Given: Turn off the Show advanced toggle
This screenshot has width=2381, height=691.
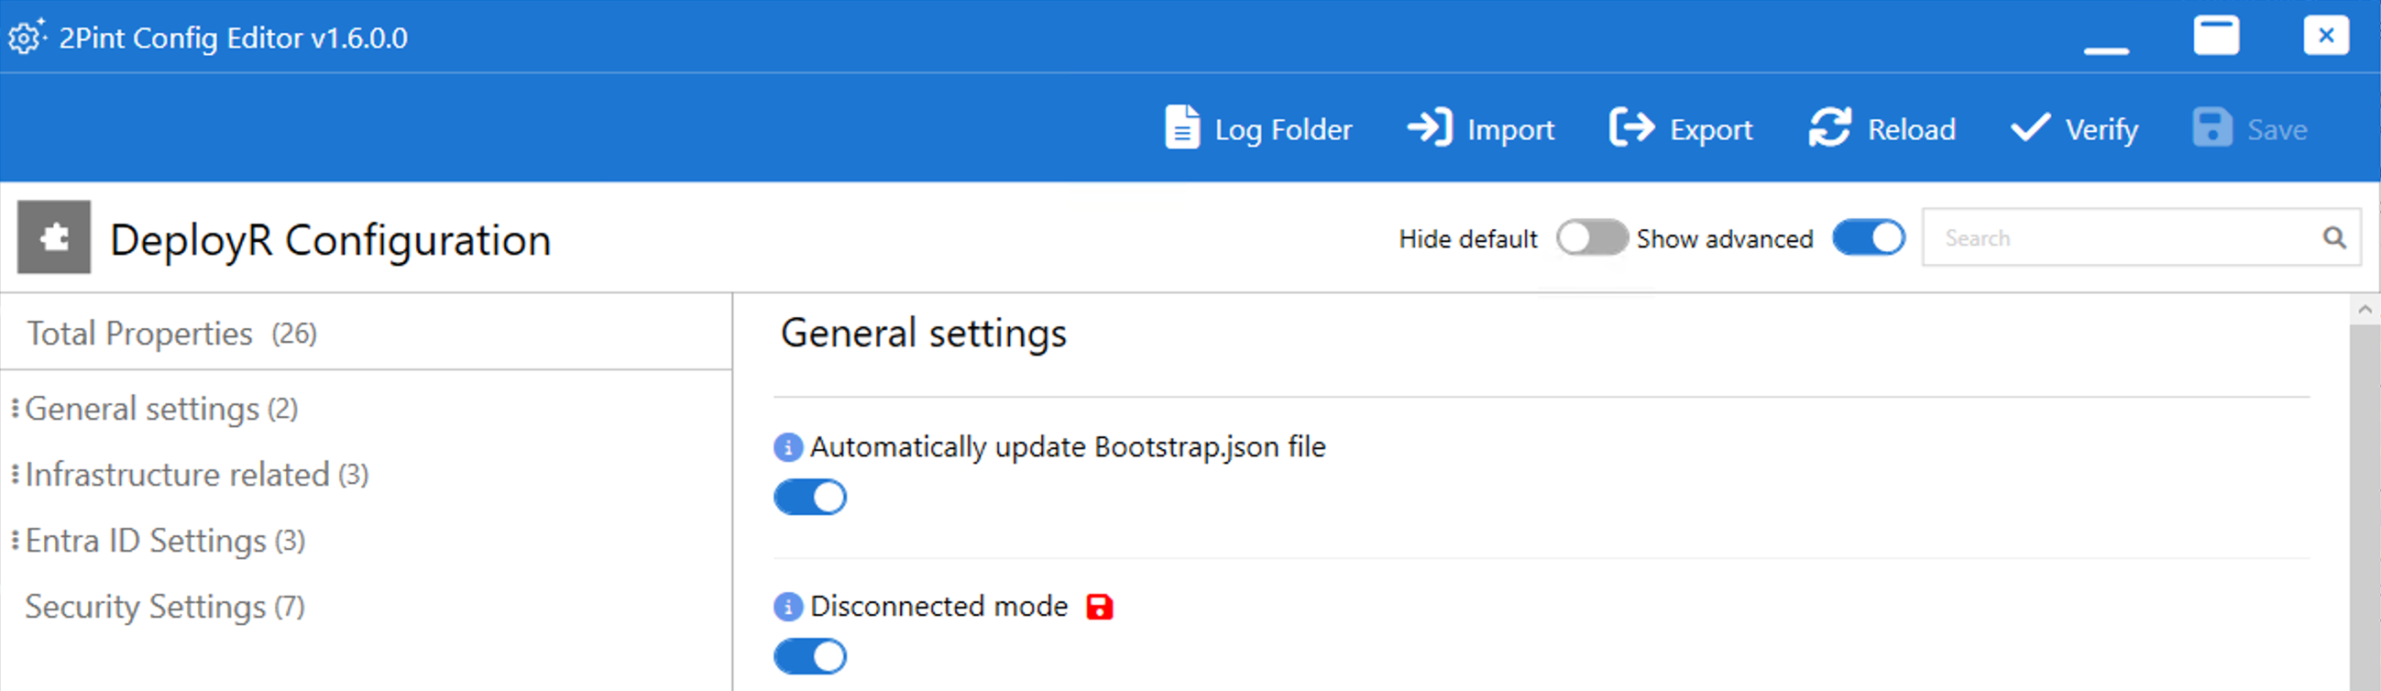Looking at the screenshot, I should [1868, 238].
